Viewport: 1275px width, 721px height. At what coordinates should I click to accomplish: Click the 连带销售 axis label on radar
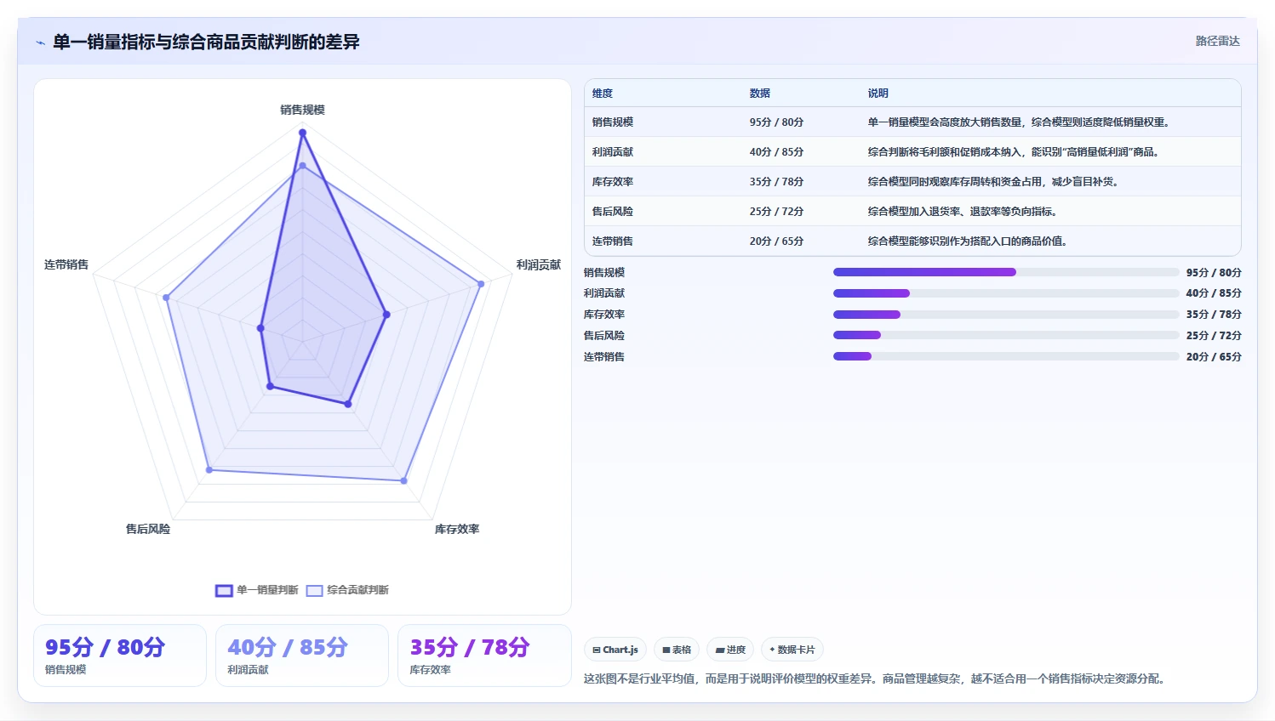tap(66, 265)
